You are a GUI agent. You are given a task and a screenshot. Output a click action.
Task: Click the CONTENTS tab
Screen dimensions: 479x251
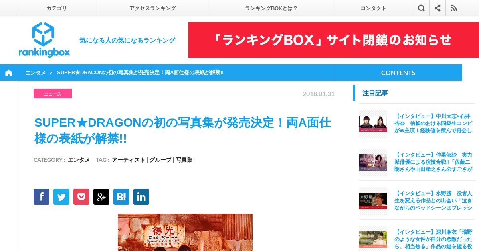pos(398,73)
